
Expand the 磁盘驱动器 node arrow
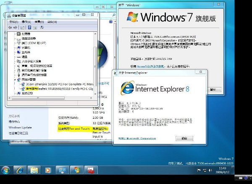coord(15,38)
